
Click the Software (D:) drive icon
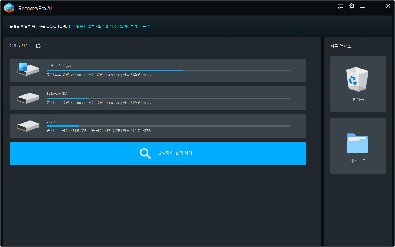click(28, 98)
